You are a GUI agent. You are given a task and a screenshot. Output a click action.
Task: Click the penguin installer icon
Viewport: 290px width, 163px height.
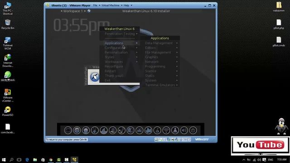point(95,77)
